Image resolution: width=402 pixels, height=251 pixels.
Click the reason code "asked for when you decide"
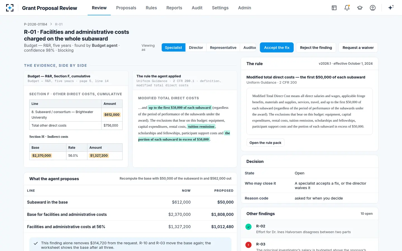coord(319,198)
